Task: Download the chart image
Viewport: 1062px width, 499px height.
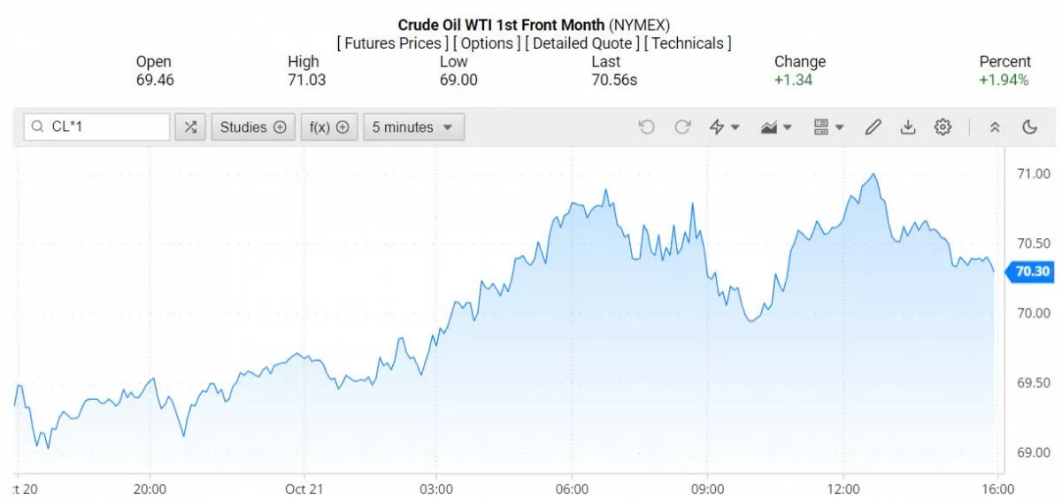Action: [907, 127]
